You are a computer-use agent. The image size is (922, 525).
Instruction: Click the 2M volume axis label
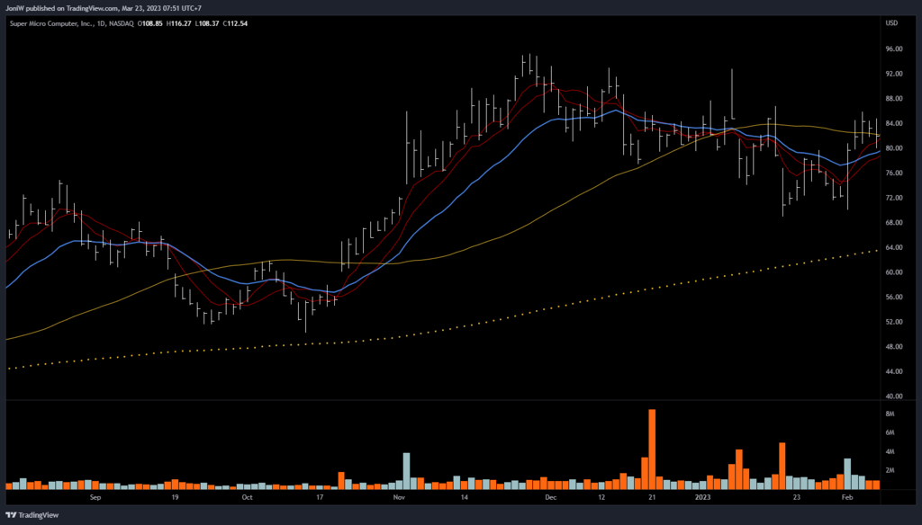pos(889,470)
